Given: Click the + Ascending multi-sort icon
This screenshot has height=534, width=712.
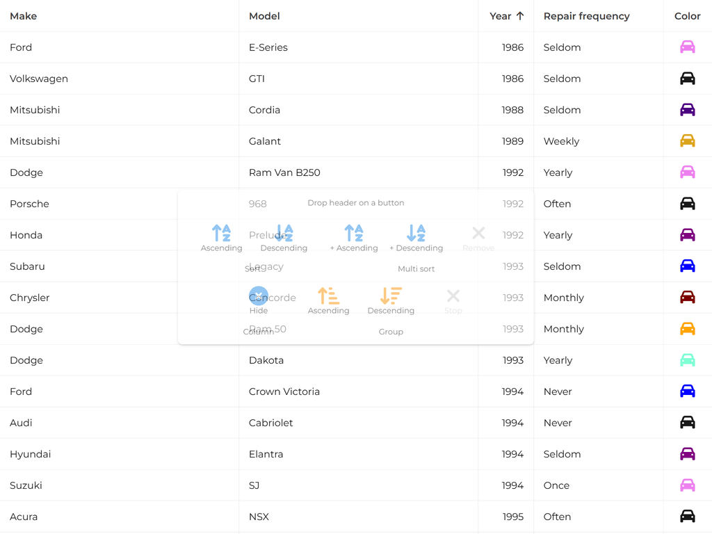Looking at the screenshot, I should coord(354,233).
